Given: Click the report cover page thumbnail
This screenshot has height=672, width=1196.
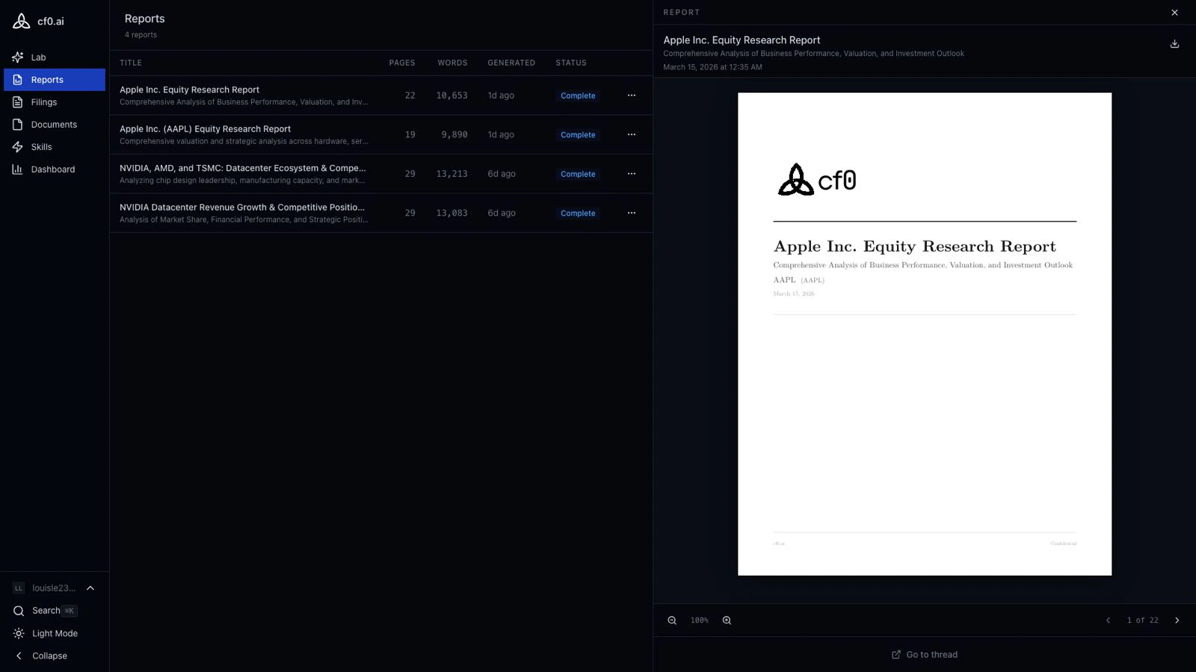Looking at the screenshot, I should [925, 334].
